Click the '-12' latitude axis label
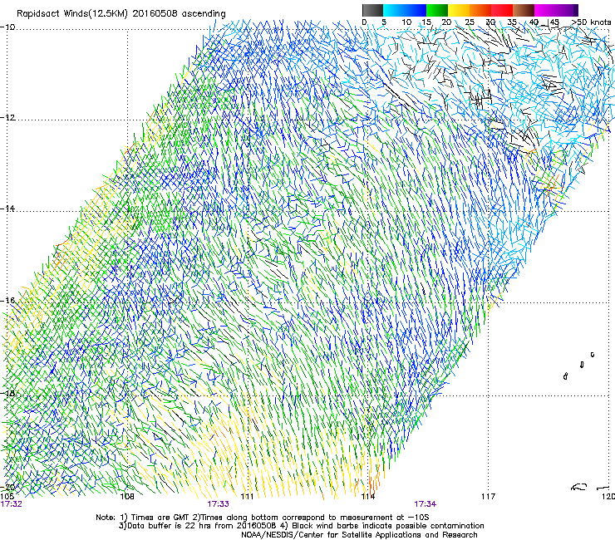 7,118
